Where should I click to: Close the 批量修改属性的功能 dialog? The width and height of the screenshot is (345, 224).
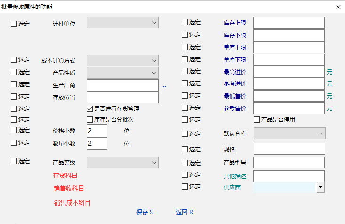tap(338, 7)
